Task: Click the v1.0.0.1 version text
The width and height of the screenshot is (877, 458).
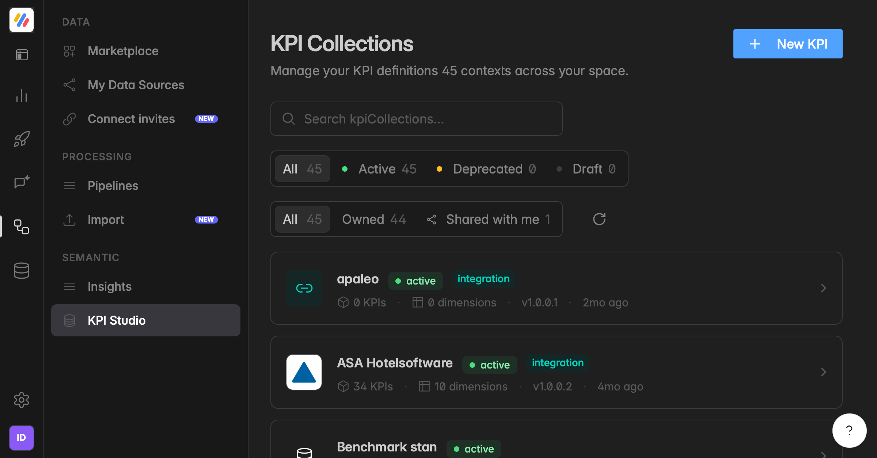Action: click(540, 302)
